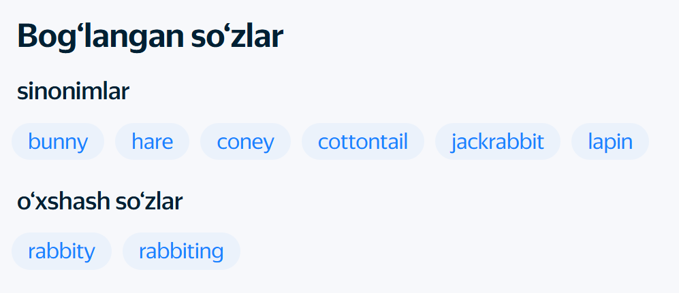
Task: Click the 'sinonimlar' subheading
Action: coord(73,91)
